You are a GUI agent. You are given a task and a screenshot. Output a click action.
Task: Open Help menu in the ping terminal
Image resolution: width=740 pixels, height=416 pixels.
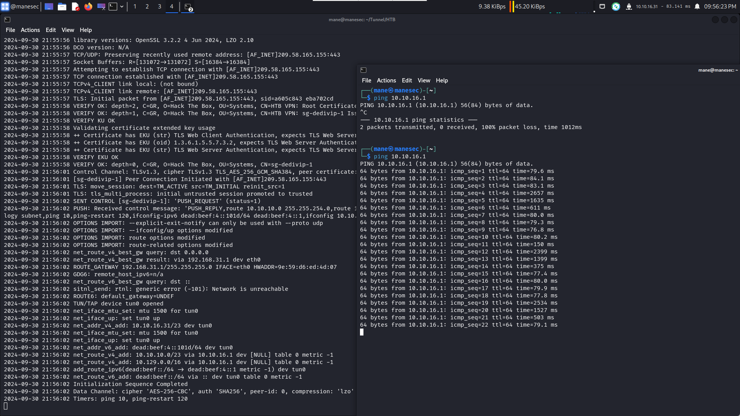pos(442,81)
